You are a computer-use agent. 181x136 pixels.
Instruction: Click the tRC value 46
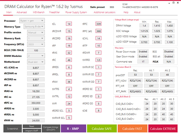(69, 60)
